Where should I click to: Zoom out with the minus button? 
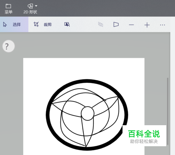point(131,25)
